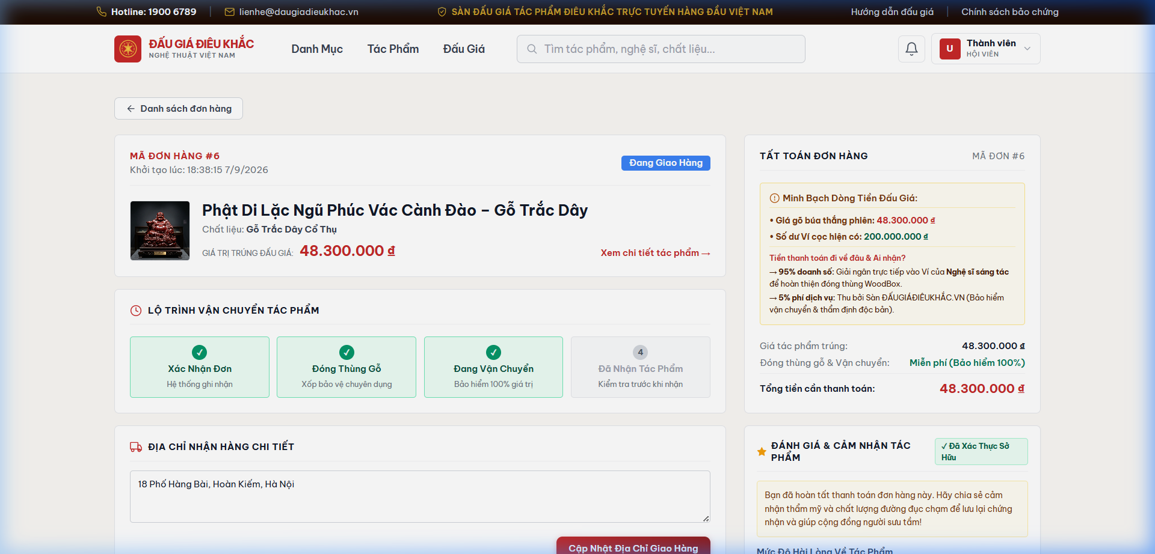Click checkmark icon on Xác Nhận Đơn step
This screenshot has width=1155, height=554.
(199, 352)
